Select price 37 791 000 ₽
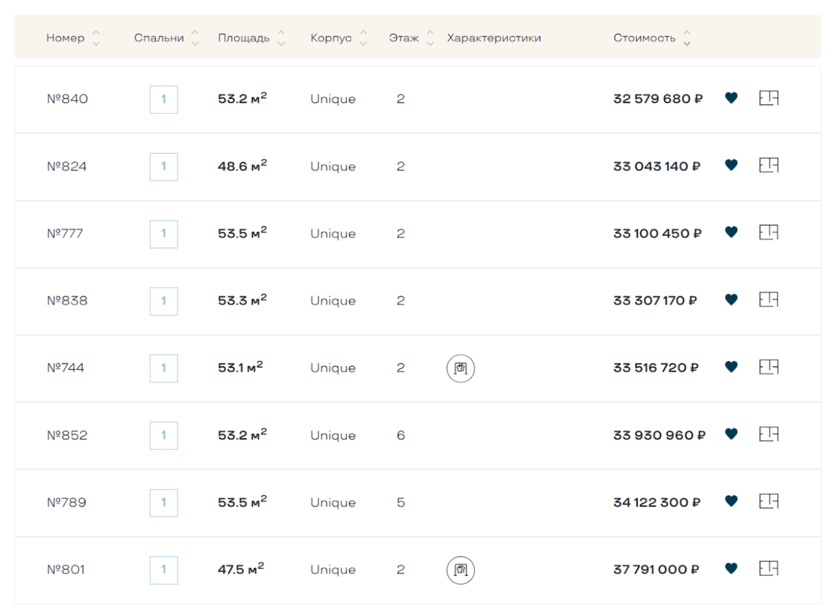Viewport: 834px width, 612px height. click(656, 569)
